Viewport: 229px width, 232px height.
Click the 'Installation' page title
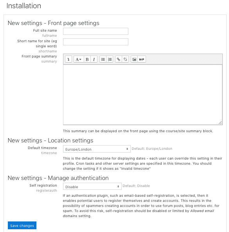[x=24, y=6]
